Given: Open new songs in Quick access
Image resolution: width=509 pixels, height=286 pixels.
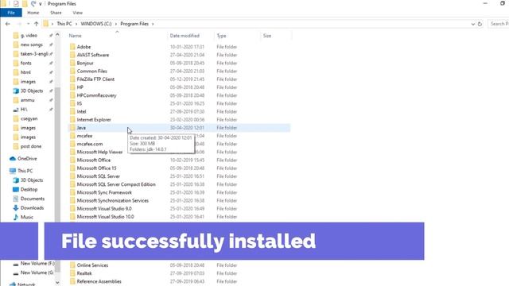Looking at the screenshot, I should (x=32, y=44).
